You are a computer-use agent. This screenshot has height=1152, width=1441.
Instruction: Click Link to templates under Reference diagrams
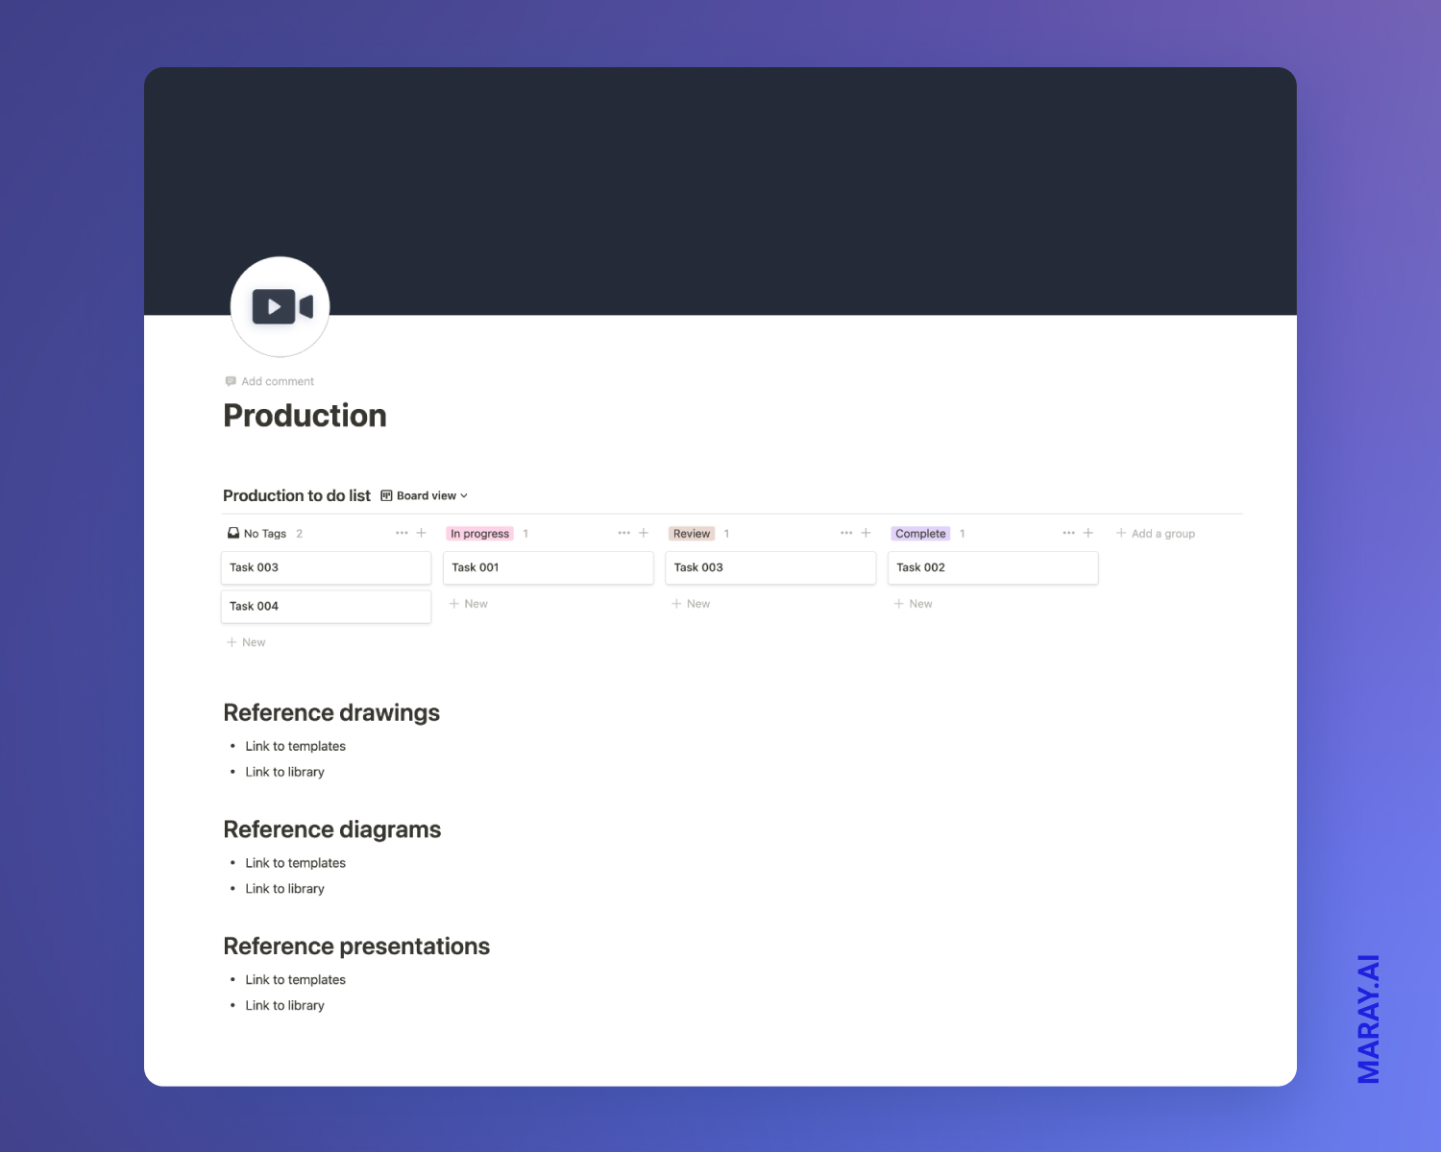(x=295, y=863)
